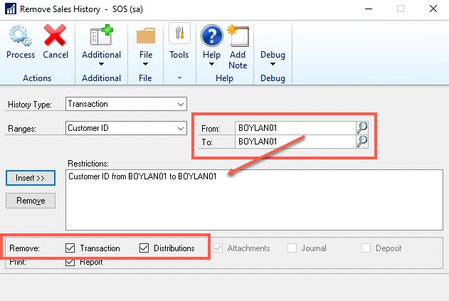Open the History Type dropdown
The width and height of the screenshot is (449, 301).
point(181,105)
